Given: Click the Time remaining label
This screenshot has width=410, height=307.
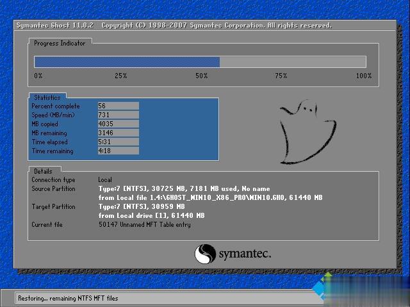Looking at the screenshot, I should click(x=53, y=151).
